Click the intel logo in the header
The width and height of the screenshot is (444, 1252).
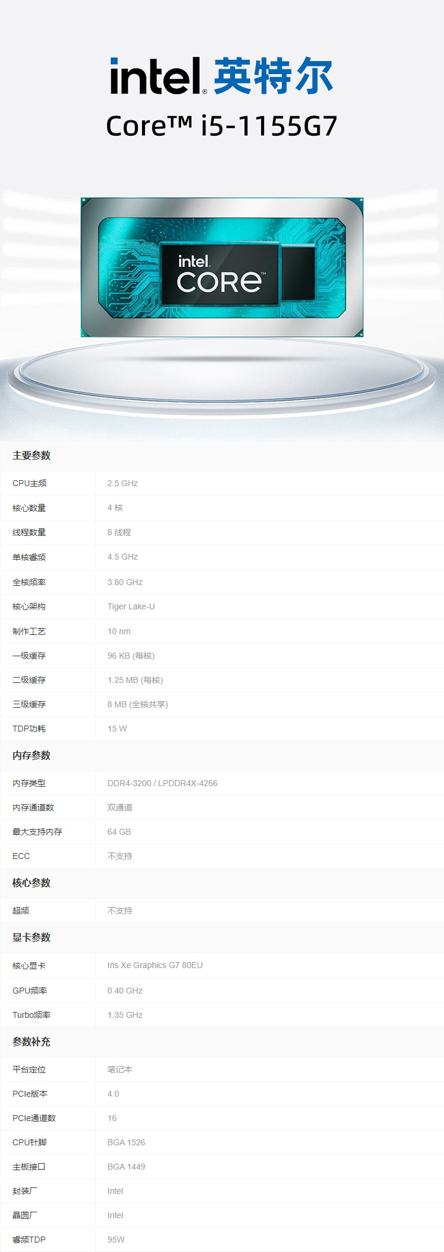[x=159, y=76]
